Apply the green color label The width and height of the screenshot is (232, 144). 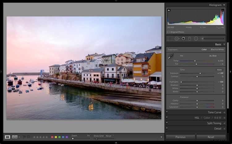coord(59,137)
